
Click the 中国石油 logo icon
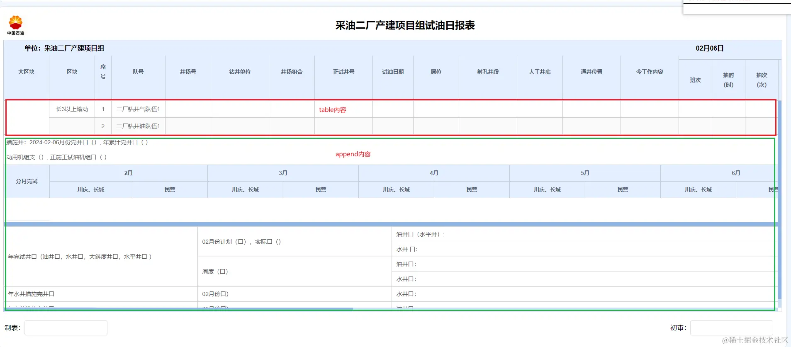click(x=16, y=25)
